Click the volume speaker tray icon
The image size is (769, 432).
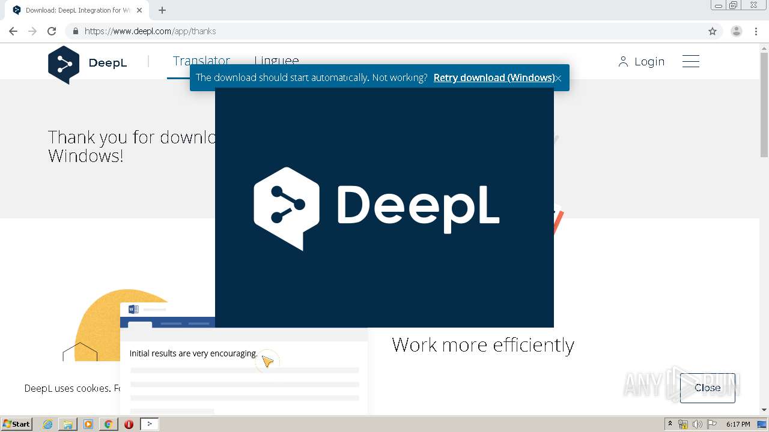click(697, 424)
